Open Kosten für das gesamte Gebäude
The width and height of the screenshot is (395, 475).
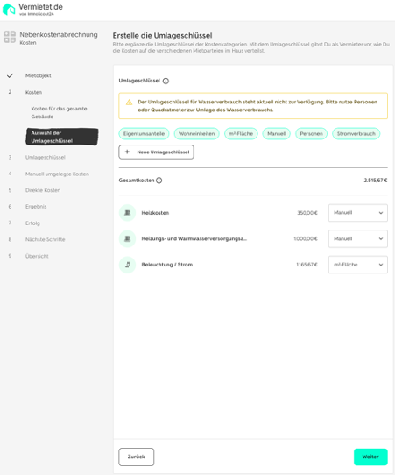pyautogui.click(x=59, y=113)
